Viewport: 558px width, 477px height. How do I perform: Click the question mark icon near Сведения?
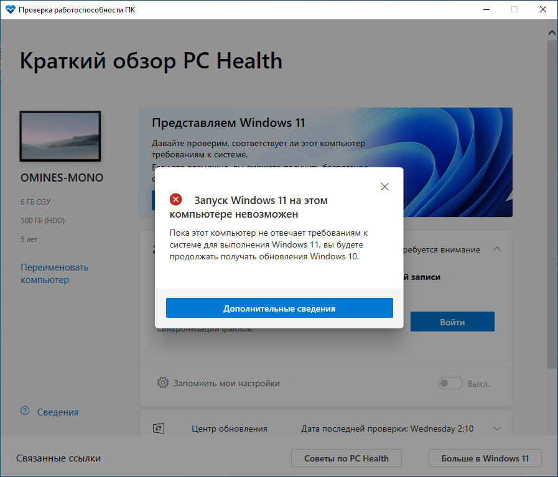pos(25,411)
